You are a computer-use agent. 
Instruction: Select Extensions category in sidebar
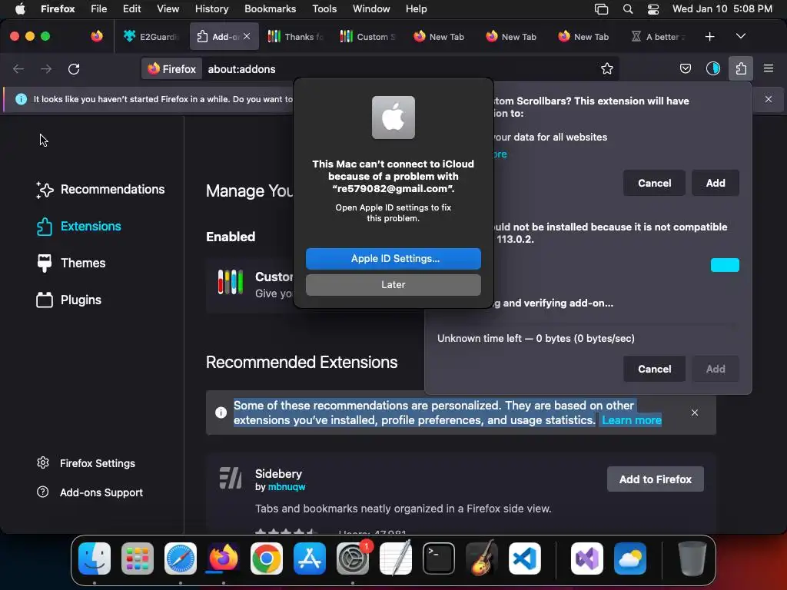[79, 227]
